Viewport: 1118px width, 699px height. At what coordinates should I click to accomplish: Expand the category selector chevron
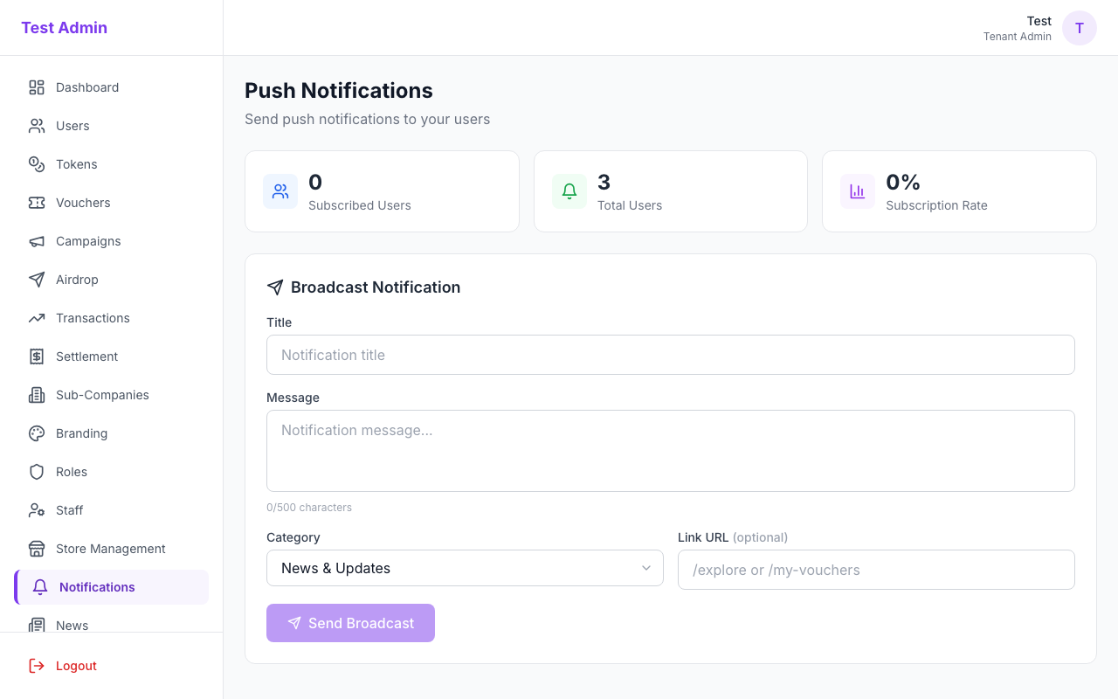point(646,568)
